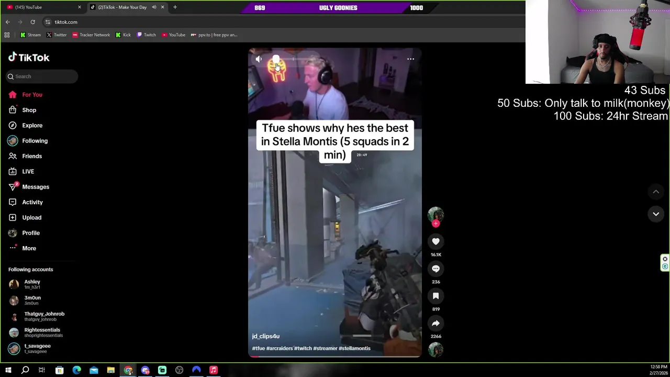Go to the next video with down chevron
The width and height of the screenshot is (670, 377).
656,214
